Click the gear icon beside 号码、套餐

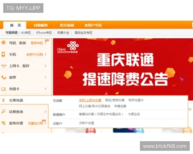(4, 42)
